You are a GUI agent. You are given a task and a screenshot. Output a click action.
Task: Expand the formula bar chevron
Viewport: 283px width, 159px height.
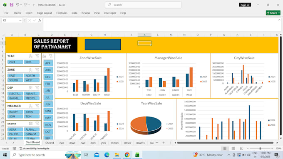(279, 20)
